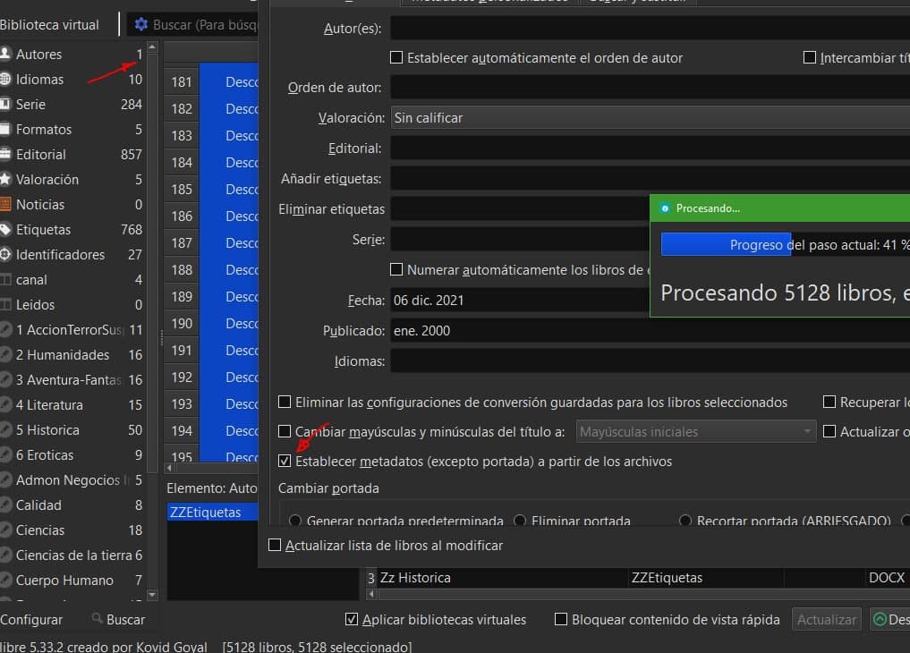Open the Biblioteca virtual menu

[49, 24]
